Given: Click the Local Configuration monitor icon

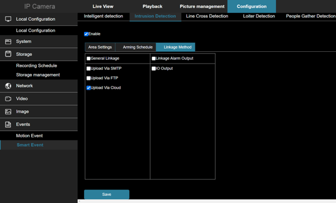Looking at the screenshot, I should coord(8,19).
